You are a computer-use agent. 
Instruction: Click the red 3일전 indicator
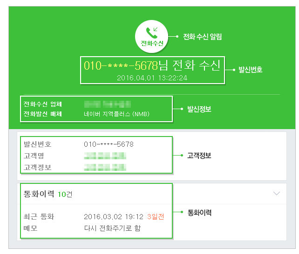156,217
